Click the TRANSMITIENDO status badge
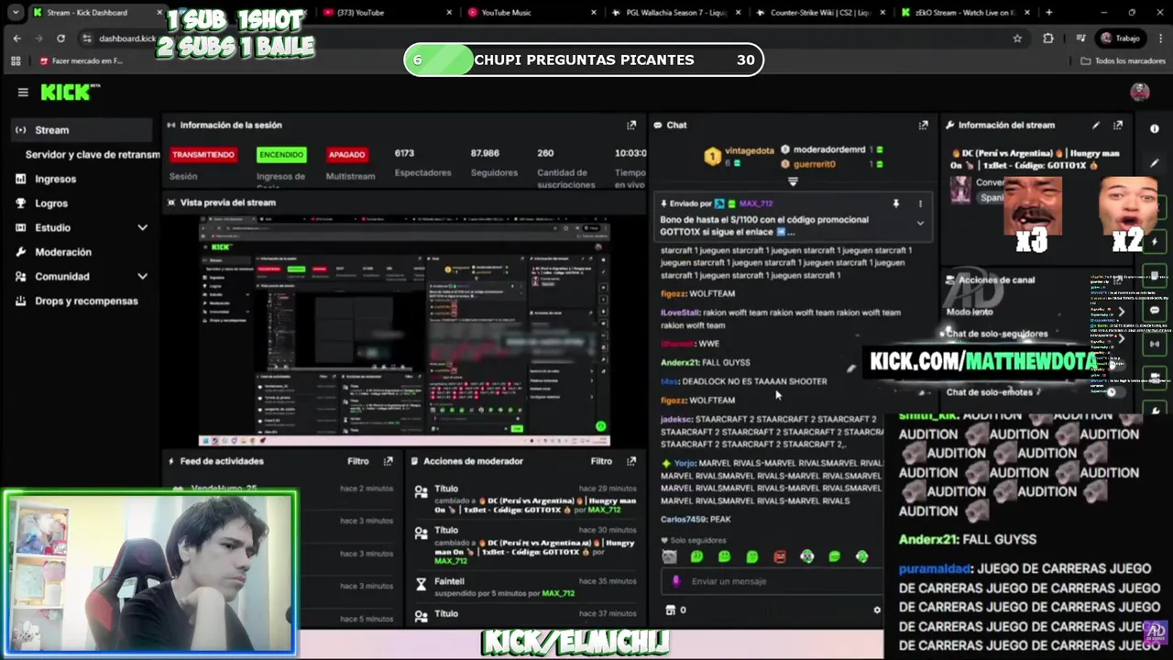This screenshot has height=660, width=1173. coord(203,155)
